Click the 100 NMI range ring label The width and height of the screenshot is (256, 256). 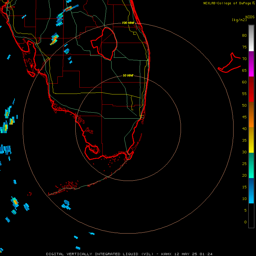128,23
